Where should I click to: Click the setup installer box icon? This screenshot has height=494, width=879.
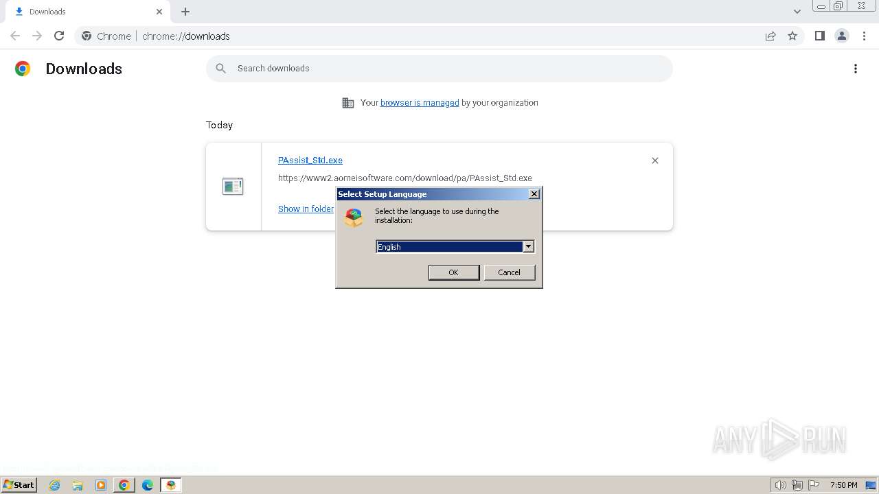coord(354,218)
